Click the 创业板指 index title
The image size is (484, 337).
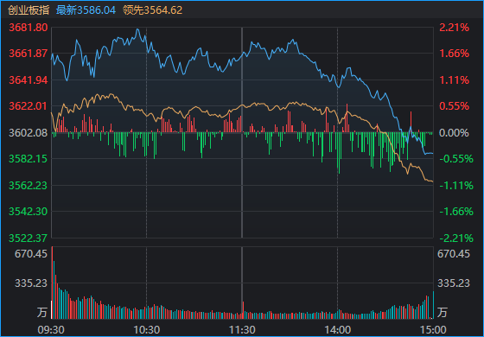(x=29, y=10)
